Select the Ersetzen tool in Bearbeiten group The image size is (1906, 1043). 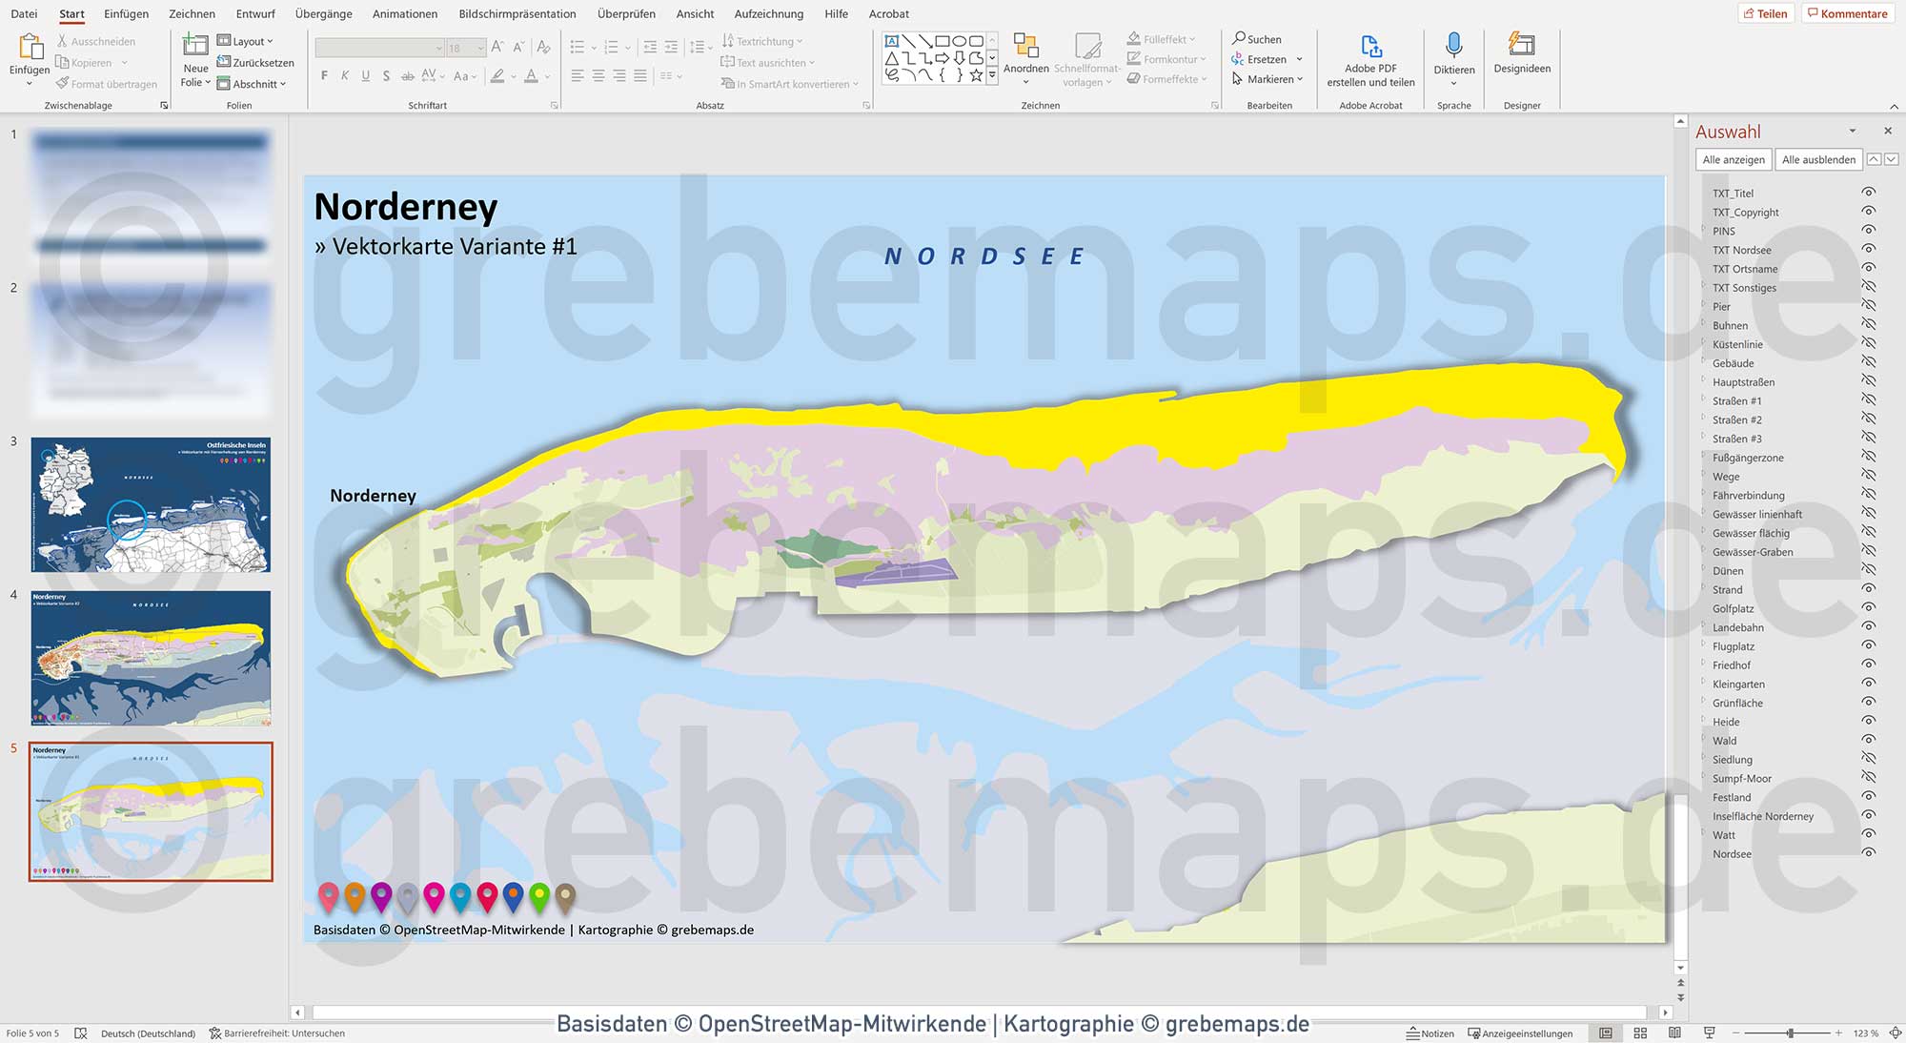[x=1265, y=59]
